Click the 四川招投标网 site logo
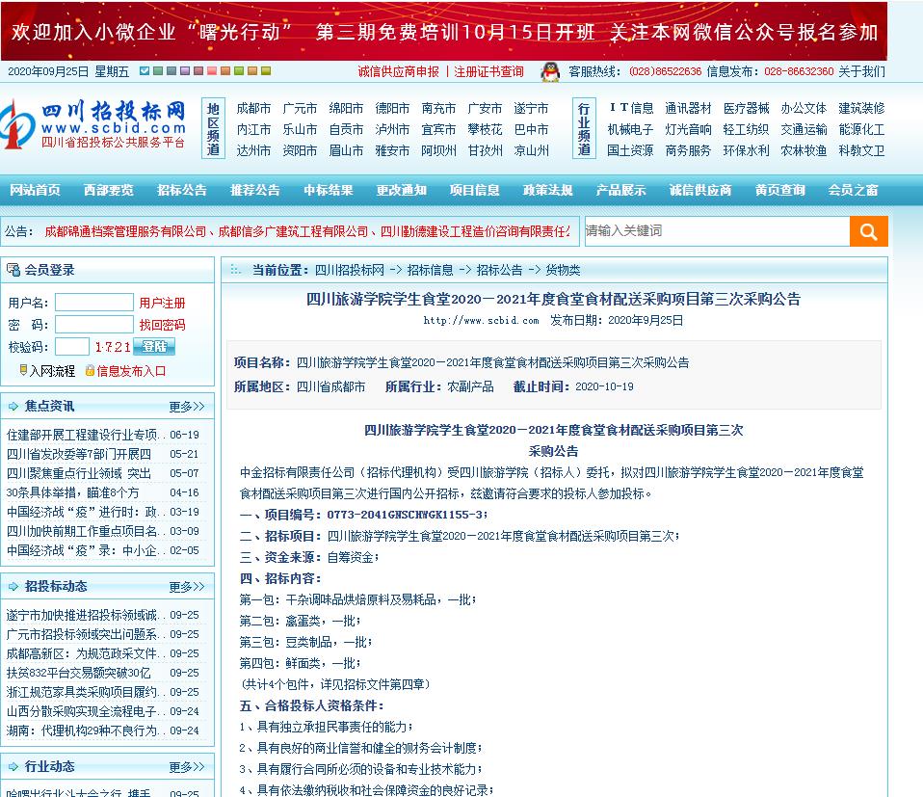This screenshot has height=797, width=923. tap(94, 124)
